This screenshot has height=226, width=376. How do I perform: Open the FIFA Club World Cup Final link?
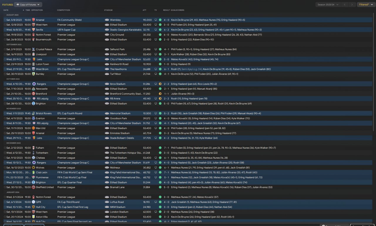tap(72, 177)
